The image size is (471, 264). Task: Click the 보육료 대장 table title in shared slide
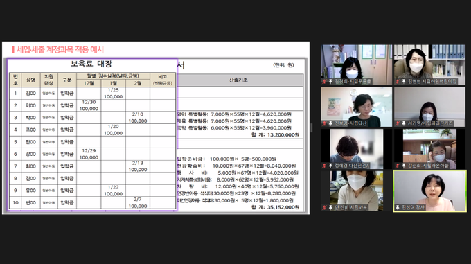pyautogui.click(x=91, y=64)
